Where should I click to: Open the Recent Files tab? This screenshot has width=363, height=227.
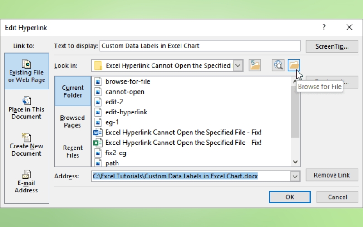point(73,151)
